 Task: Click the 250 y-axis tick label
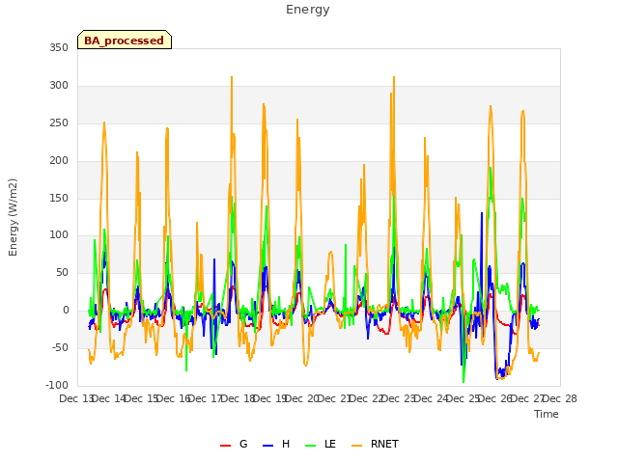59,123
